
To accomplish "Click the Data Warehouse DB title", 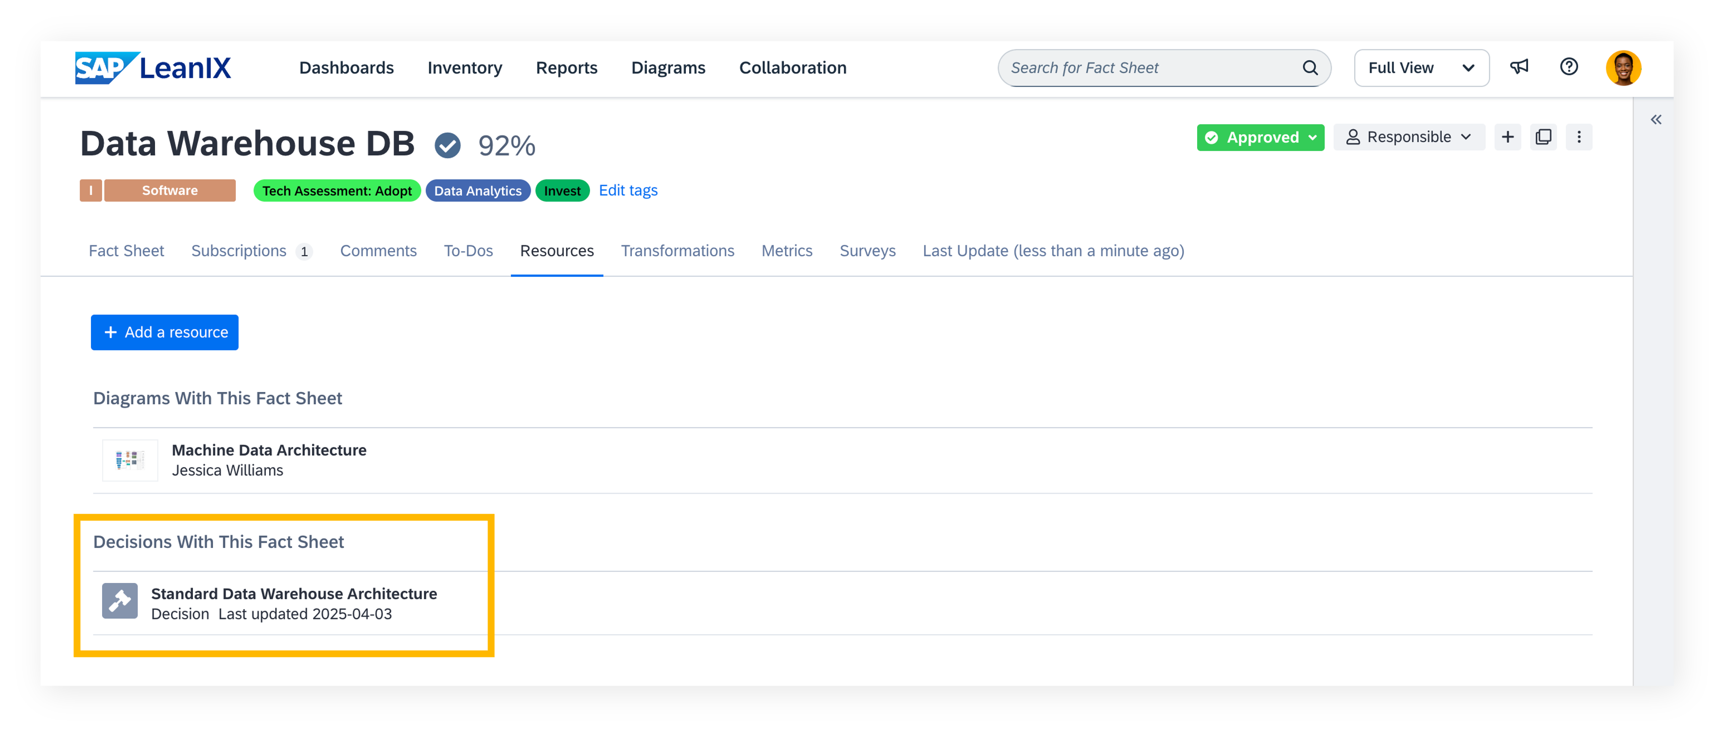I will coord(247,144).
